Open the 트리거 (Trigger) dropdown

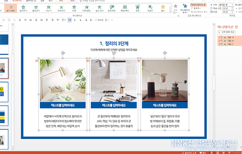pyautogui.click(x=196, y=8)
